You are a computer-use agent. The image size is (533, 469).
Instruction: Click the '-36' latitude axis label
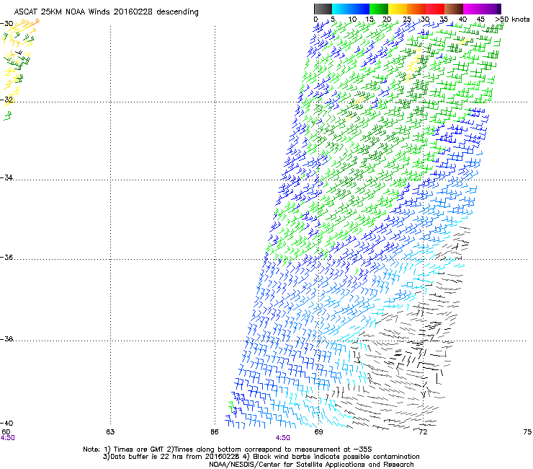click(x=7, y=257)
